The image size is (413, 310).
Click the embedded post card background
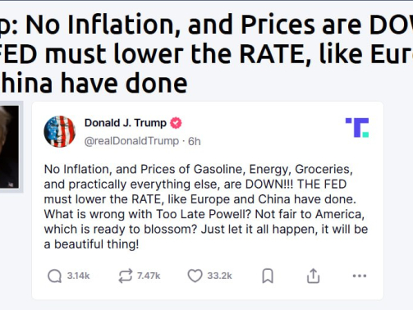pyautogui.click(x=208, y=200)
